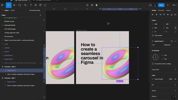This screenshot has height=100, width=178.
Task: Add a Stroke with plus button
Action: 175,91
